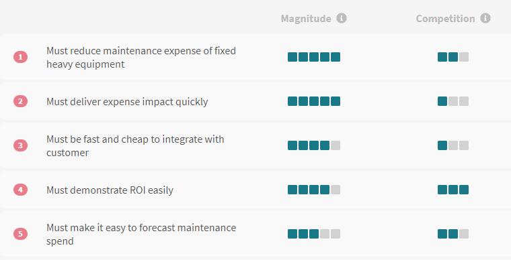Open 'Must deliver expense impact quickly' row
This screenshot has width=511, height=260.
[x=255, y=101]
